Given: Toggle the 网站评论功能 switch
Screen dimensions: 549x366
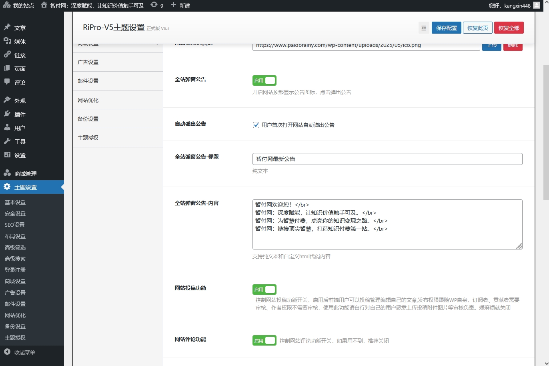Looking at the screenshot, I should coord(264,341).
